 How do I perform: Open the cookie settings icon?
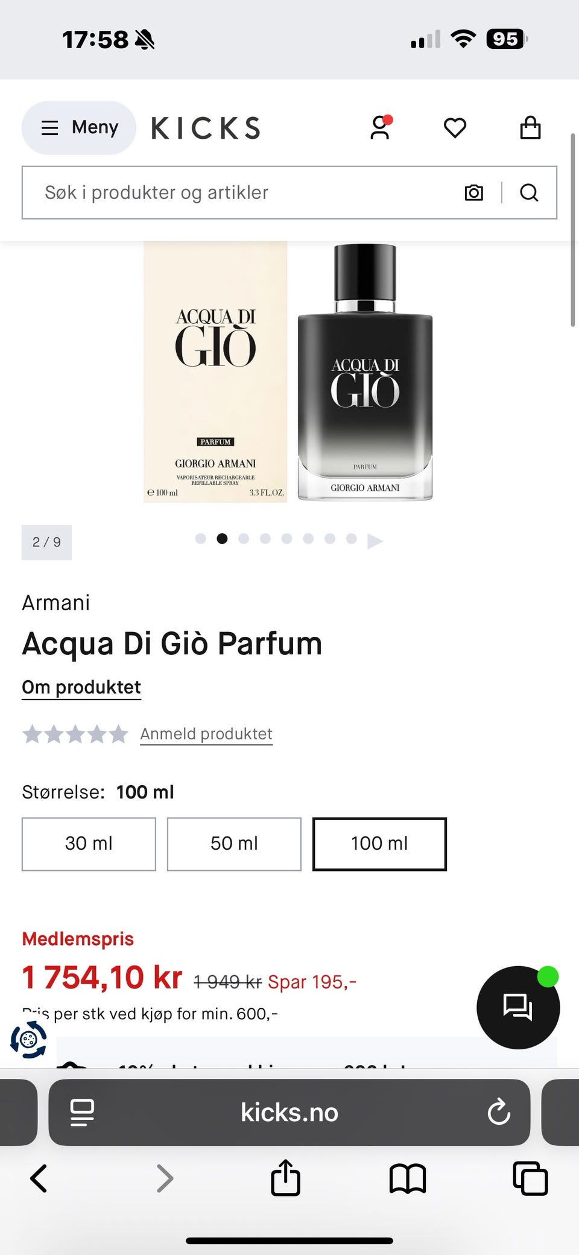coord(28,1040)
